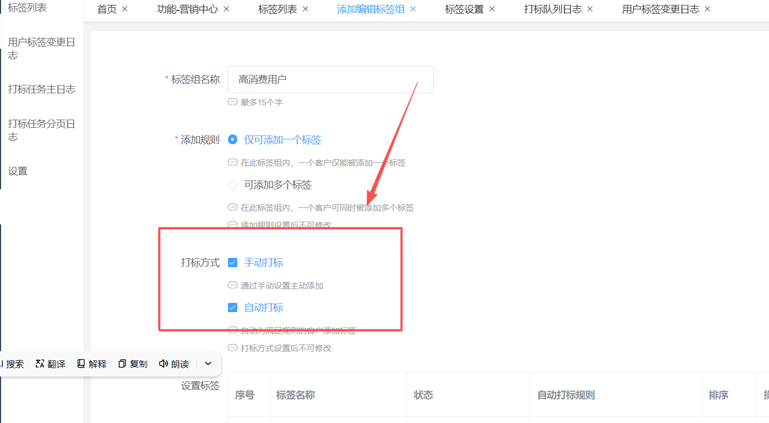Open 设置 in the left sidebar

click(x=18, y=171)
